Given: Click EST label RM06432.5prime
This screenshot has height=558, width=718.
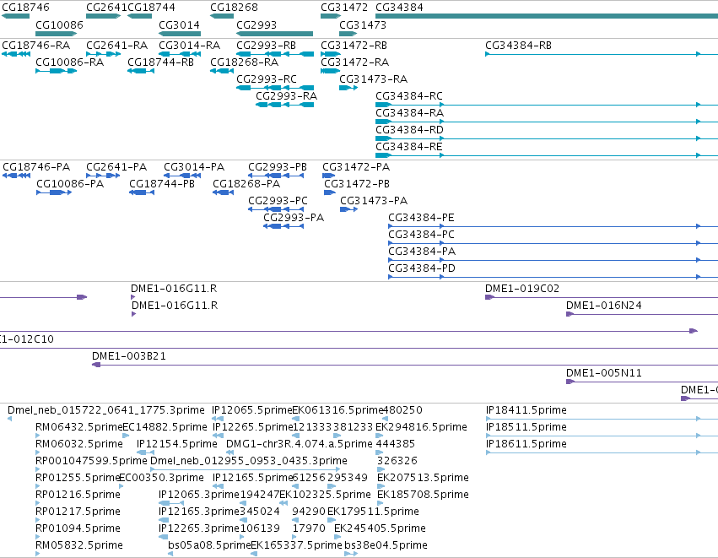Looking at the screenshot, I should click(78, 428).
